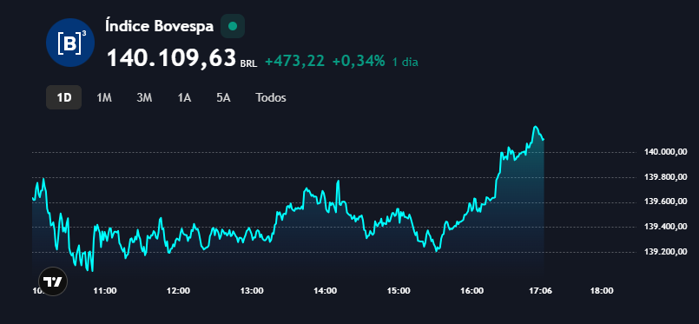
Task: Switch to the 3M range tab
Action: (x=144, y=97)
